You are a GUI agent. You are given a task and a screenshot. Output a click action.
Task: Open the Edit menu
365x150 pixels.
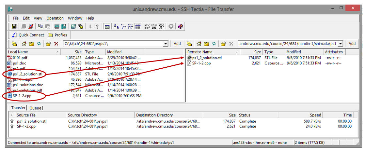[x=26, y=18]
